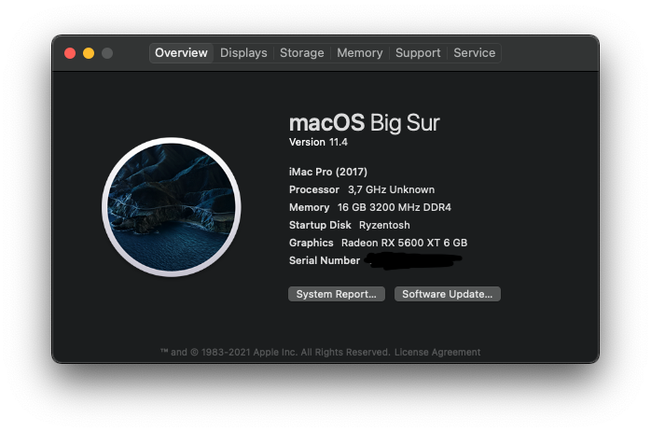Screen dimensions: 651x432
Task: Open the Service tab
Action: point(474,53)
